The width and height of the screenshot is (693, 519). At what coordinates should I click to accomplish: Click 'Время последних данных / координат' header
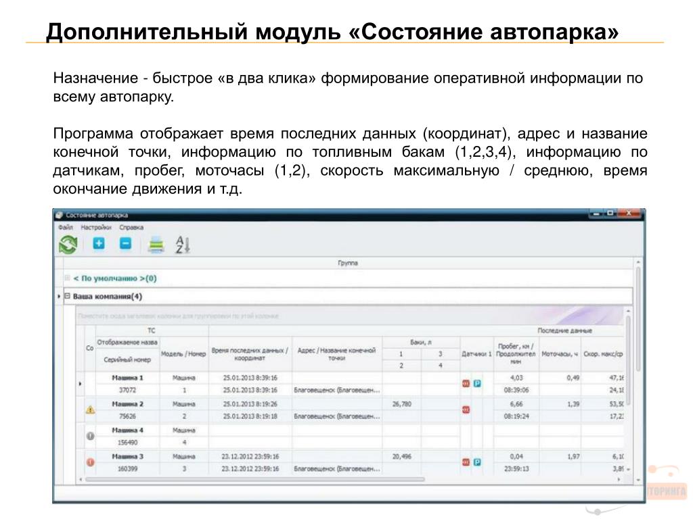pyautogui.click(x=250, y=354)
